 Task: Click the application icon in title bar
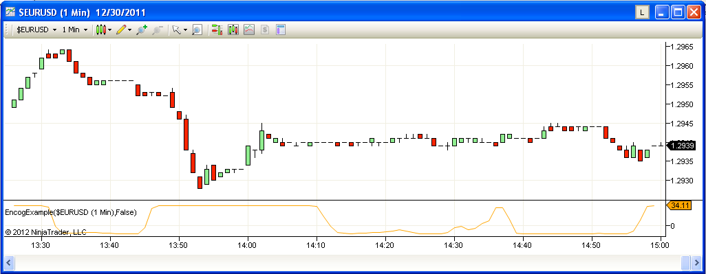coord(10,12)
